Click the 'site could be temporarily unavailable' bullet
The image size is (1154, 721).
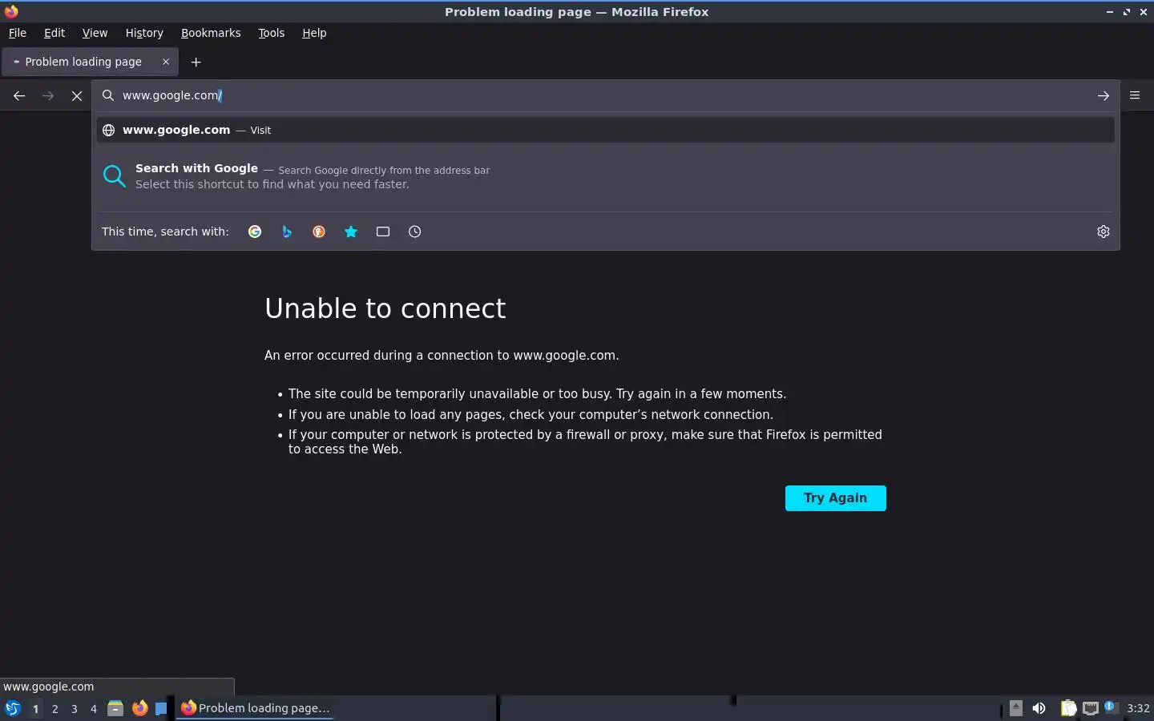click(537, 394)
